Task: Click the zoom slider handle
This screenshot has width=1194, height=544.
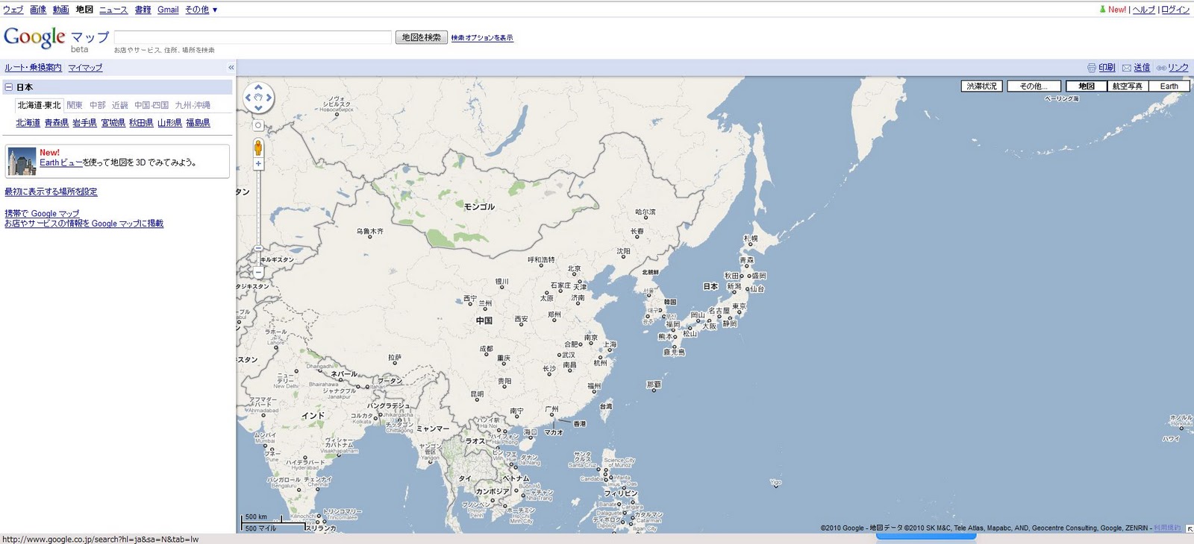Action: tap(258, 248)
